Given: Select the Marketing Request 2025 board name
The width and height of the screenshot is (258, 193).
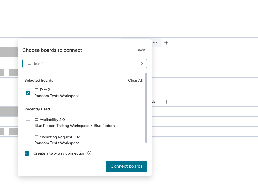Looking at the screenshot, I should [x=61, y=137].
